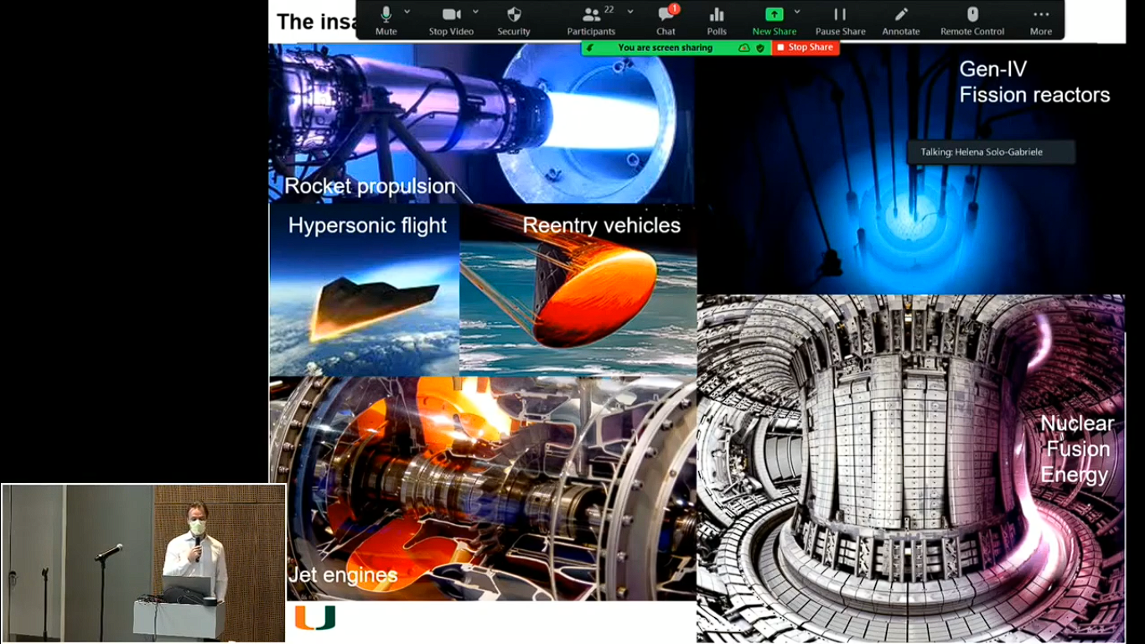Start a New Share
Image resolution: width=1145 pixels, height=644 pixels.
(x=774, y=20)
